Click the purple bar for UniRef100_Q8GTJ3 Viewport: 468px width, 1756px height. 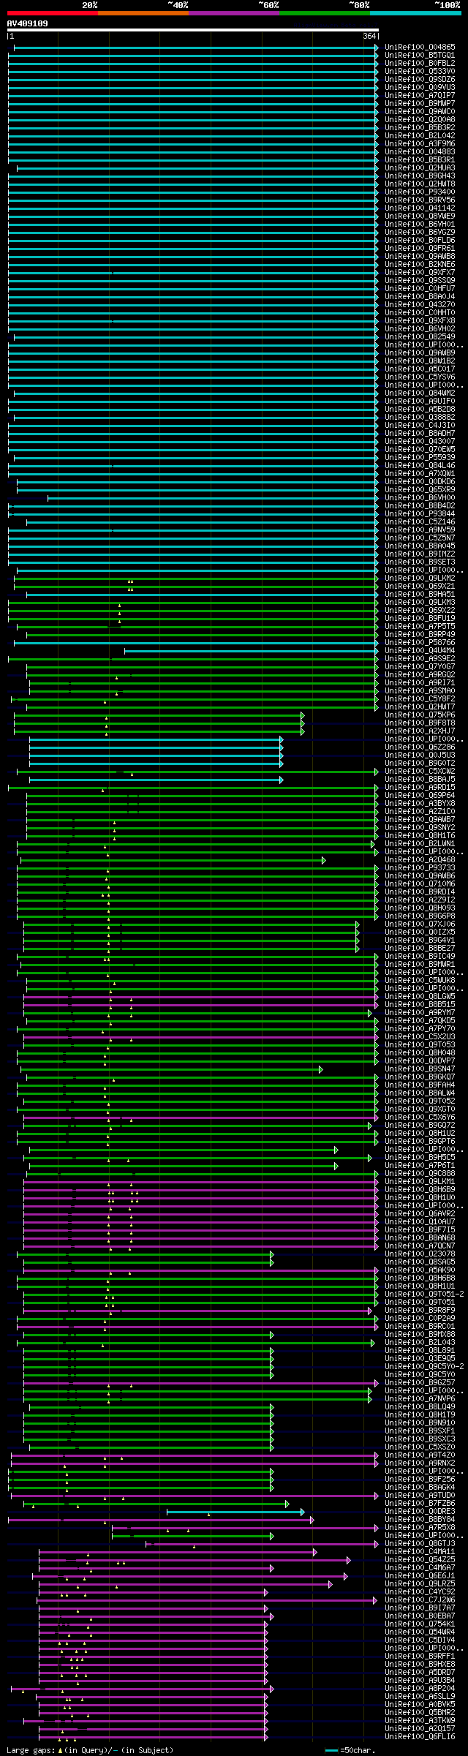[x=261, y=1544]
